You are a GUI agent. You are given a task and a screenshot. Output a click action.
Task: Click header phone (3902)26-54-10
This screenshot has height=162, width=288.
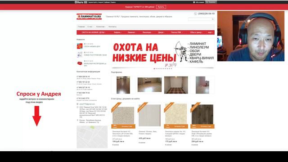tap(206, 13)
